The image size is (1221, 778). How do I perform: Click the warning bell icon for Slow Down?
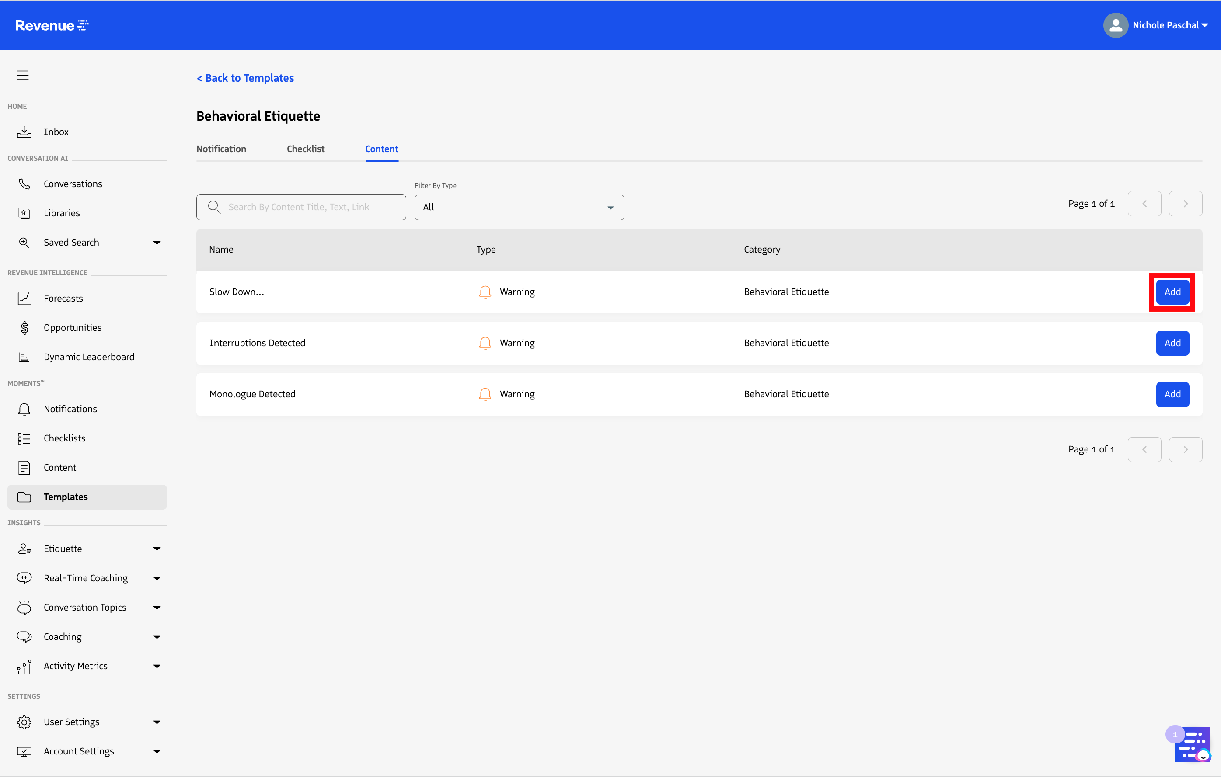tap(485, 292)
